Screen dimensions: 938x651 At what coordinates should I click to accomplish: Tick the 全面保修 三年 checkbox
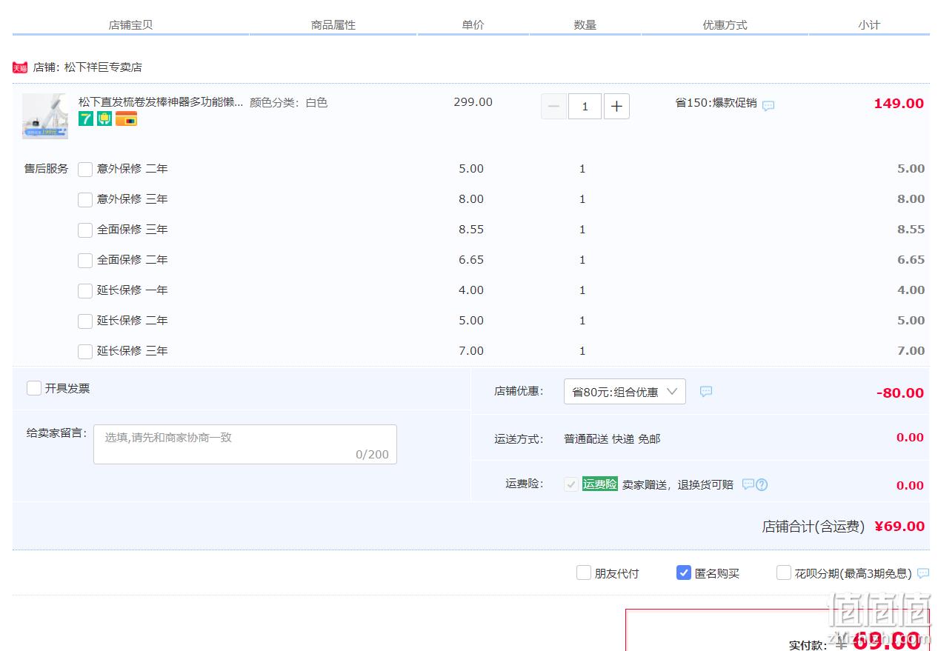pyautogui.click(x=85, y=230)
